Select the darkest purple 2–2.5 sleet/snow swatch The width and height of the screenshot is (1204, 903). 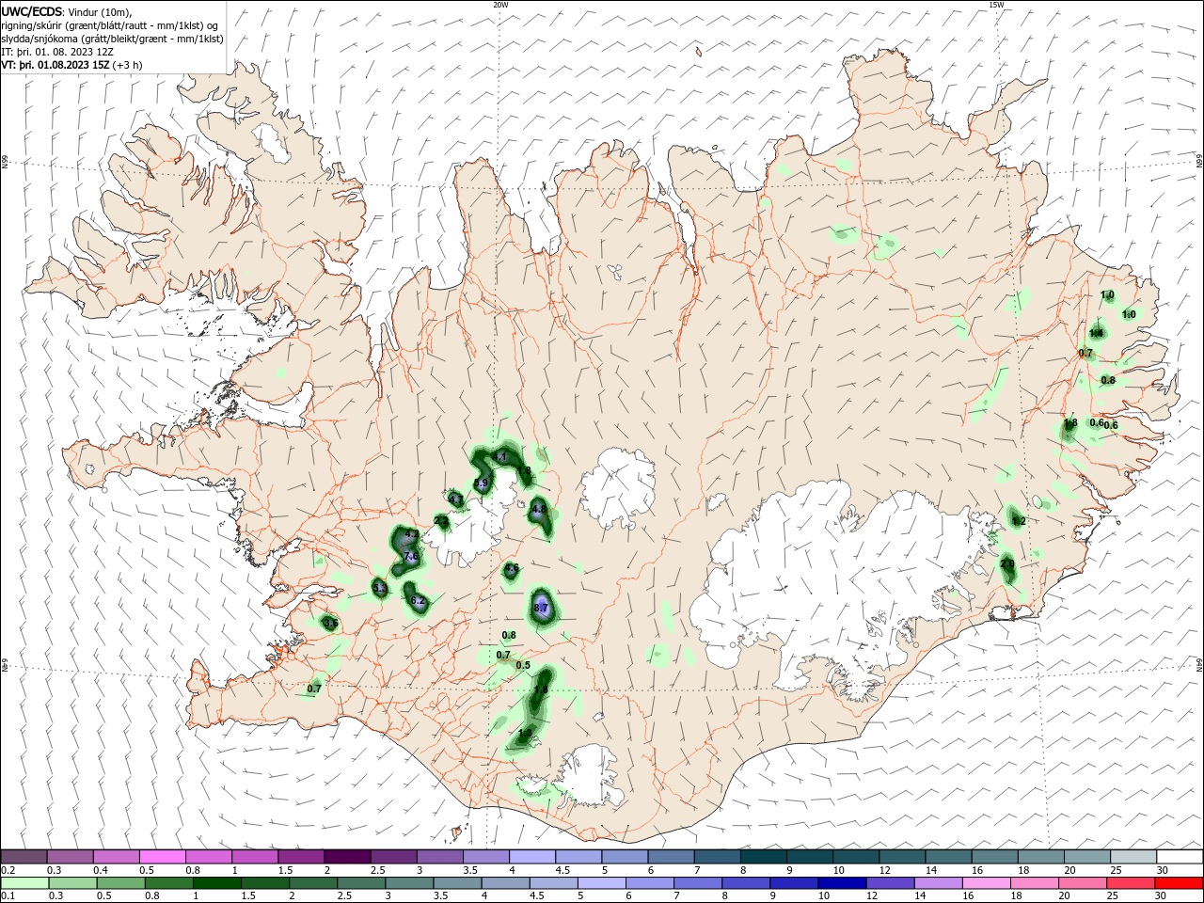[347, 857]
